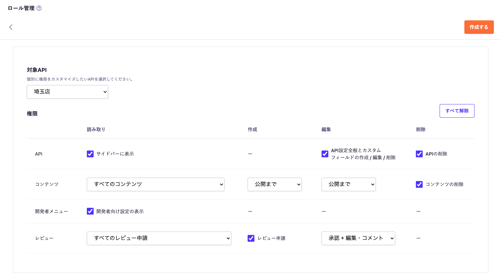
Task: Click the help icon beside ロール管理
Action: coord(39,8)
